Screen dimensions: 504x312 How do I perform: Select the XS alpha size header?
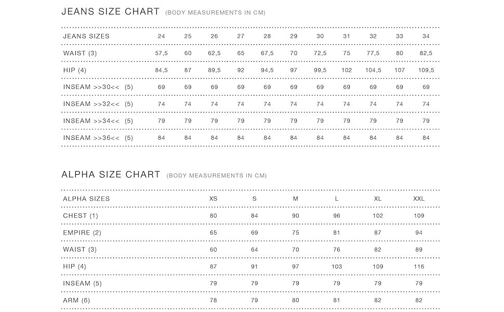[x=213, y=199]
